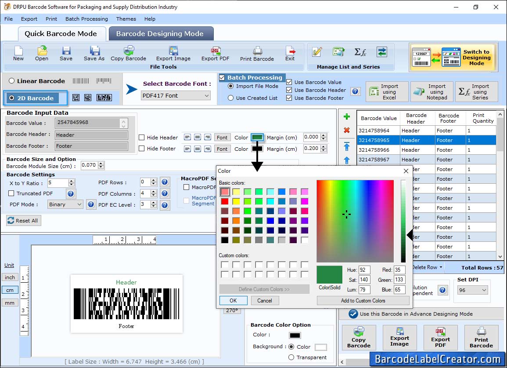The width and height of the screenshot is (507, 368).
Task: Click the help icon next to PDF Mode
Action: click(91, 204)
